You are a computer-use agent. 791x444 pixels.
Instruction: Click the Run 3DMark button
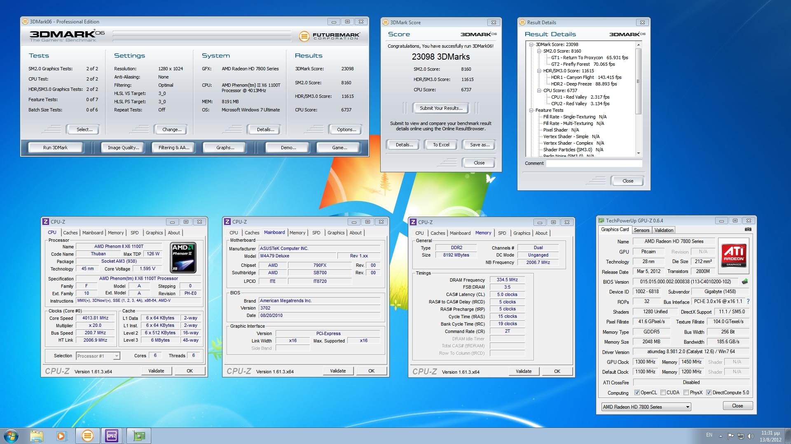tap(55, 148)
